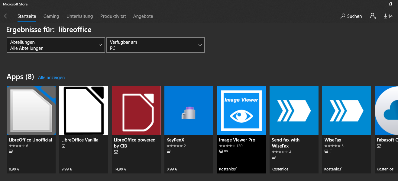Image resolution: width=398 pixels, height=181 pixels.
Task: Switch to the Gaming tab
Action: pyautogui.click(x=51, y=16)
